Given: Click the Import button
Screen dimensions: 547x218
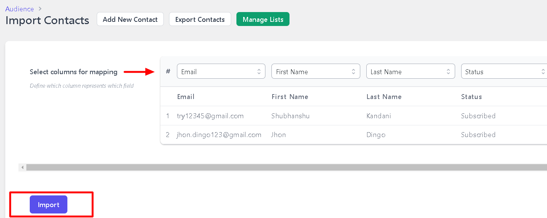Looking at the screenshot, I should [49, 204].
